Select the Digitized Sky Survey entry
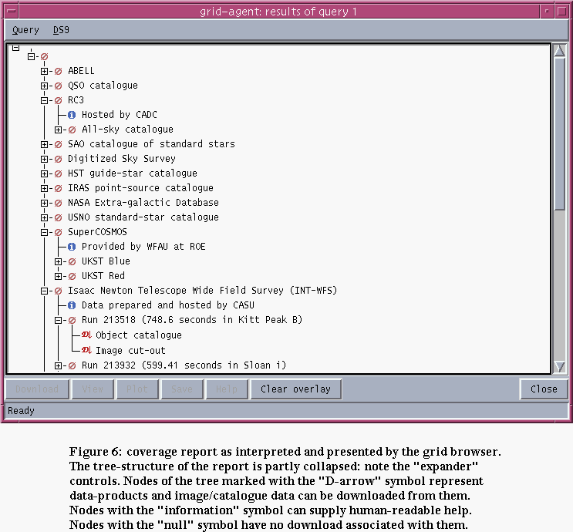This screenshot has width=573, height=532. (121, 159)
